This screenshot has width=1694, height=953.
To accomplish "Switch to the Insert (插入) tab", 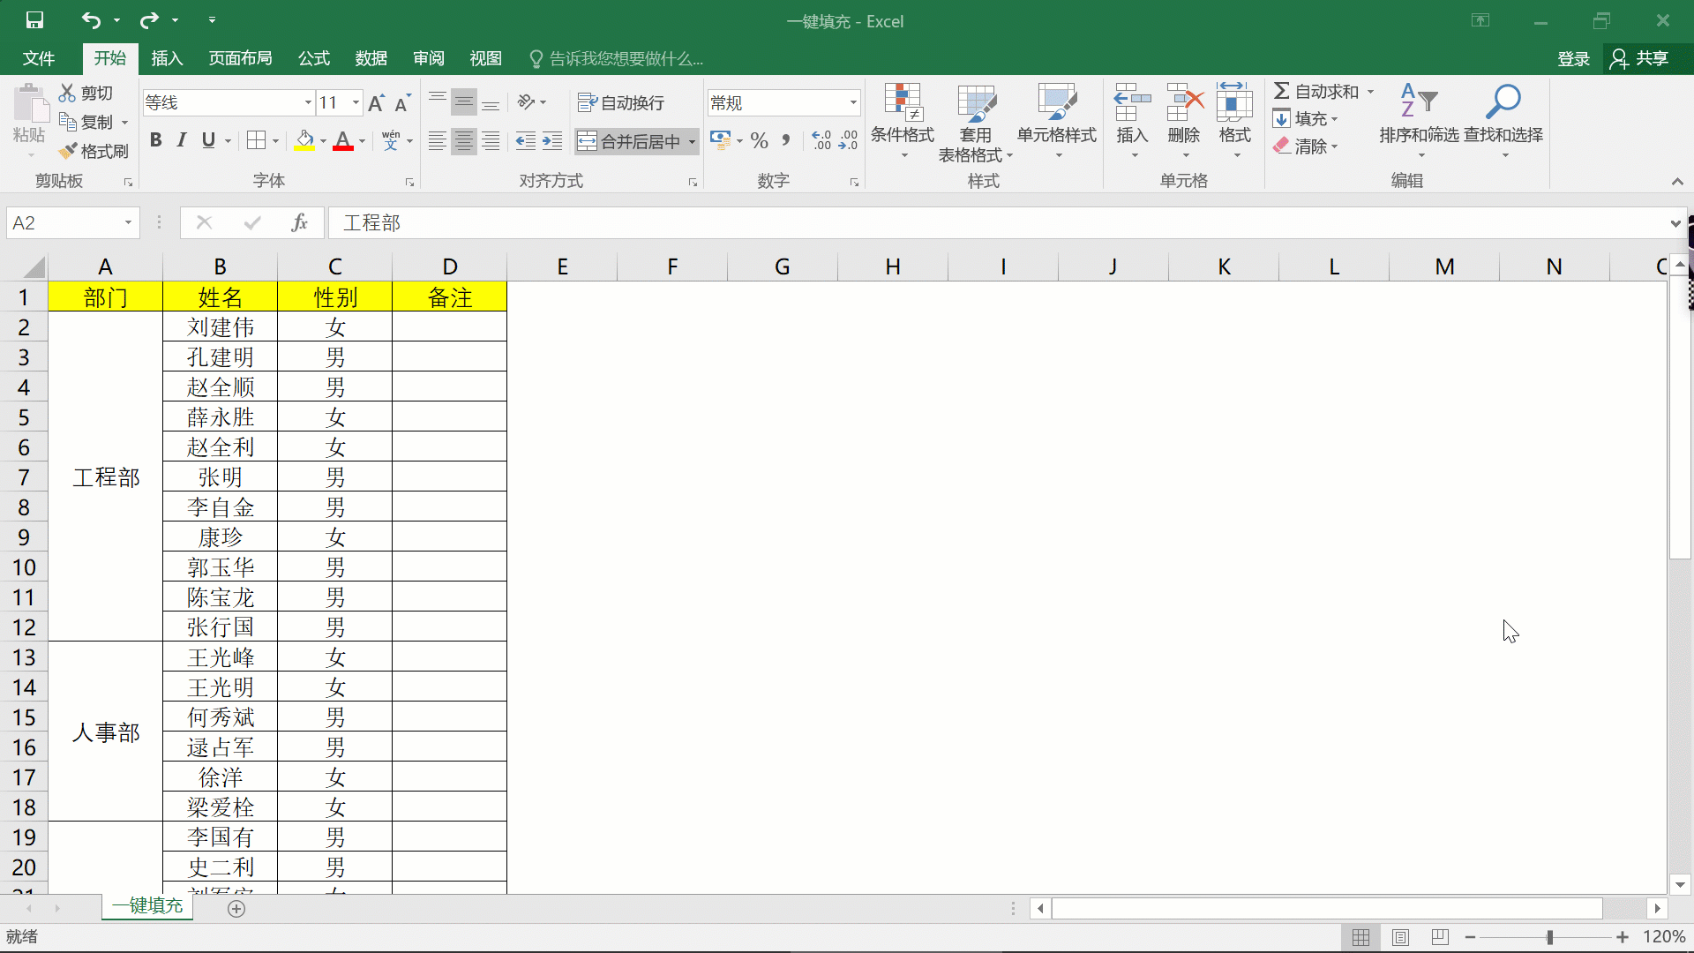I will pyautogui.click(x=167, y=58).
